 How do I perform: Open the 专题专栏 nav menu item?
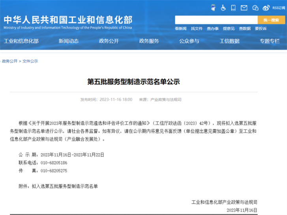(270, 41)
